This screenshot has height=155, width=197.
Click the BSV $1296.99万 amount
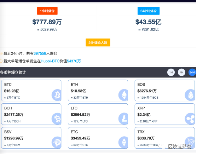point(14,138)
